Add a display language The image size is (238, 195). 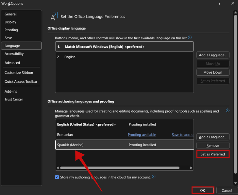click(213, 55)
